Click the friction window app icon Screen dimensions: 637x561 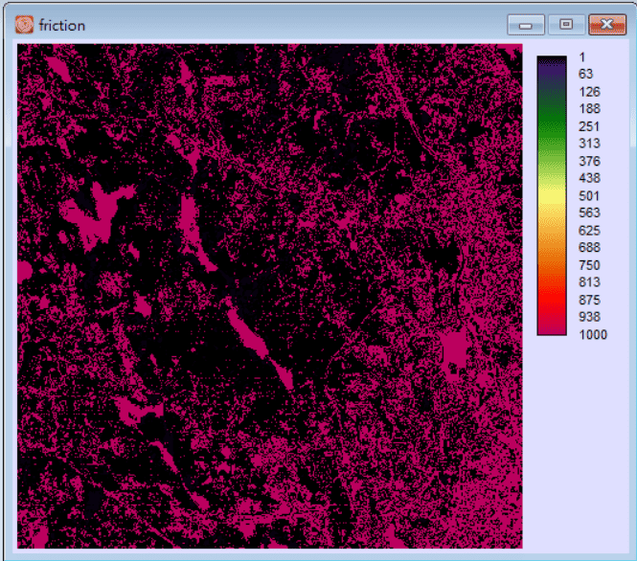(x=24, y=25)
